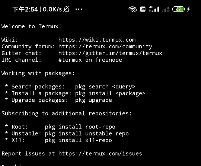Open the gitter.im/termux/termux chat link

110,53
